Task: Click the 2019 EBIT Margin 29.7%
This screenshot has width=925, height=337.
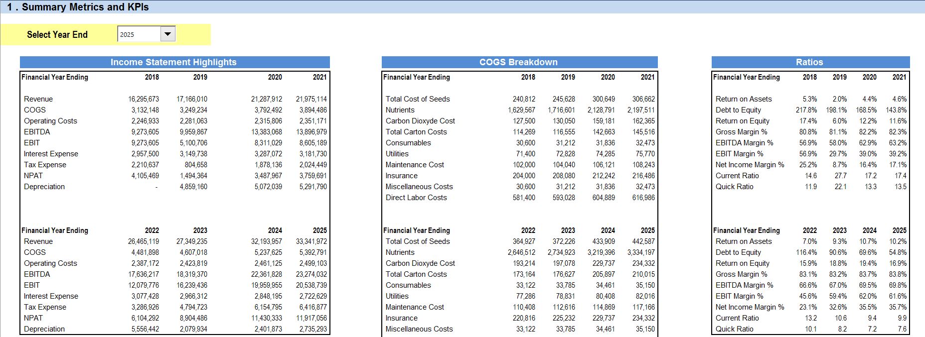Action: (838, 154)
